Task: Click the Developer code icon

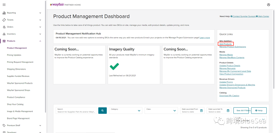Action: pyautogui.click(x=4, y=132)
